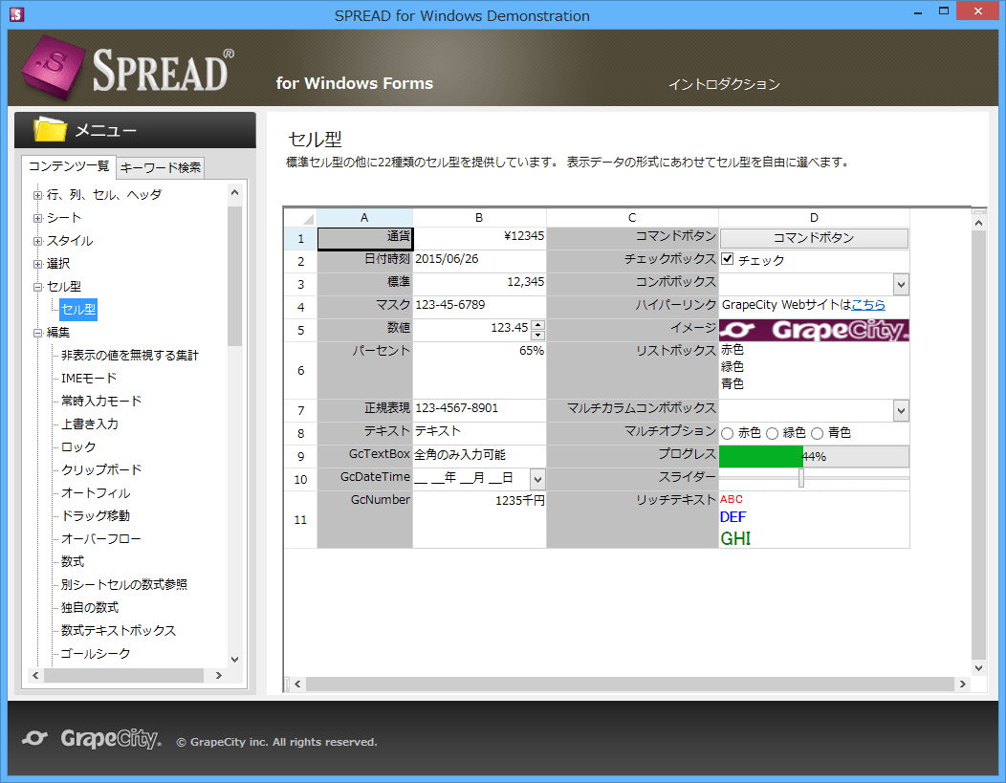The height and width of the screenshot is (783, 1006).
Task: Click the GrapeCity logo in the footer
Action: (91, 739)
